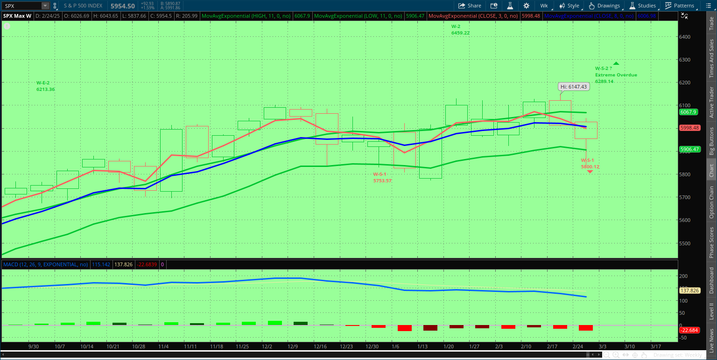This screenshot has width=717, height=360.
Task: Open the Style menu
Action: tap(569, 6)
